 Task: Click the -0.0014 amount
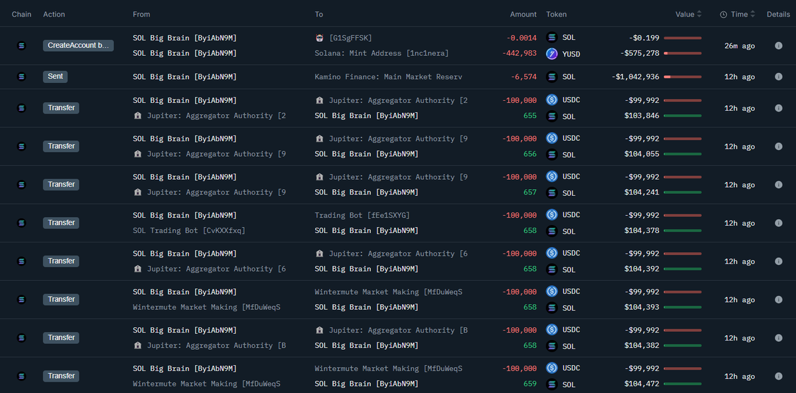click(521, 38)
